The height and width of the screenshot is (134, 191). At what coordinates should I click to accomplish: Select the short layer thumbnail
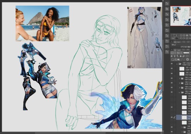coord(184,102)
